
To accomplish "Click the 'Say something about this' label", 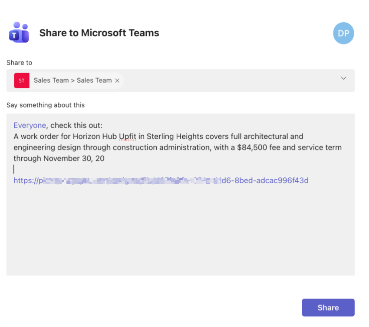I will [x=46, y=105].
